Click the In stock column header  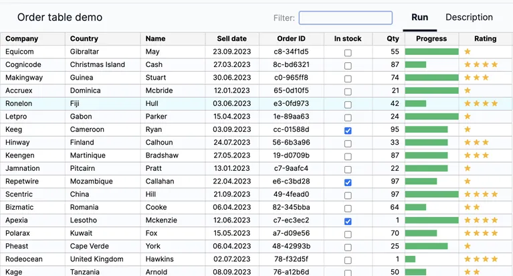click(348, 39)
